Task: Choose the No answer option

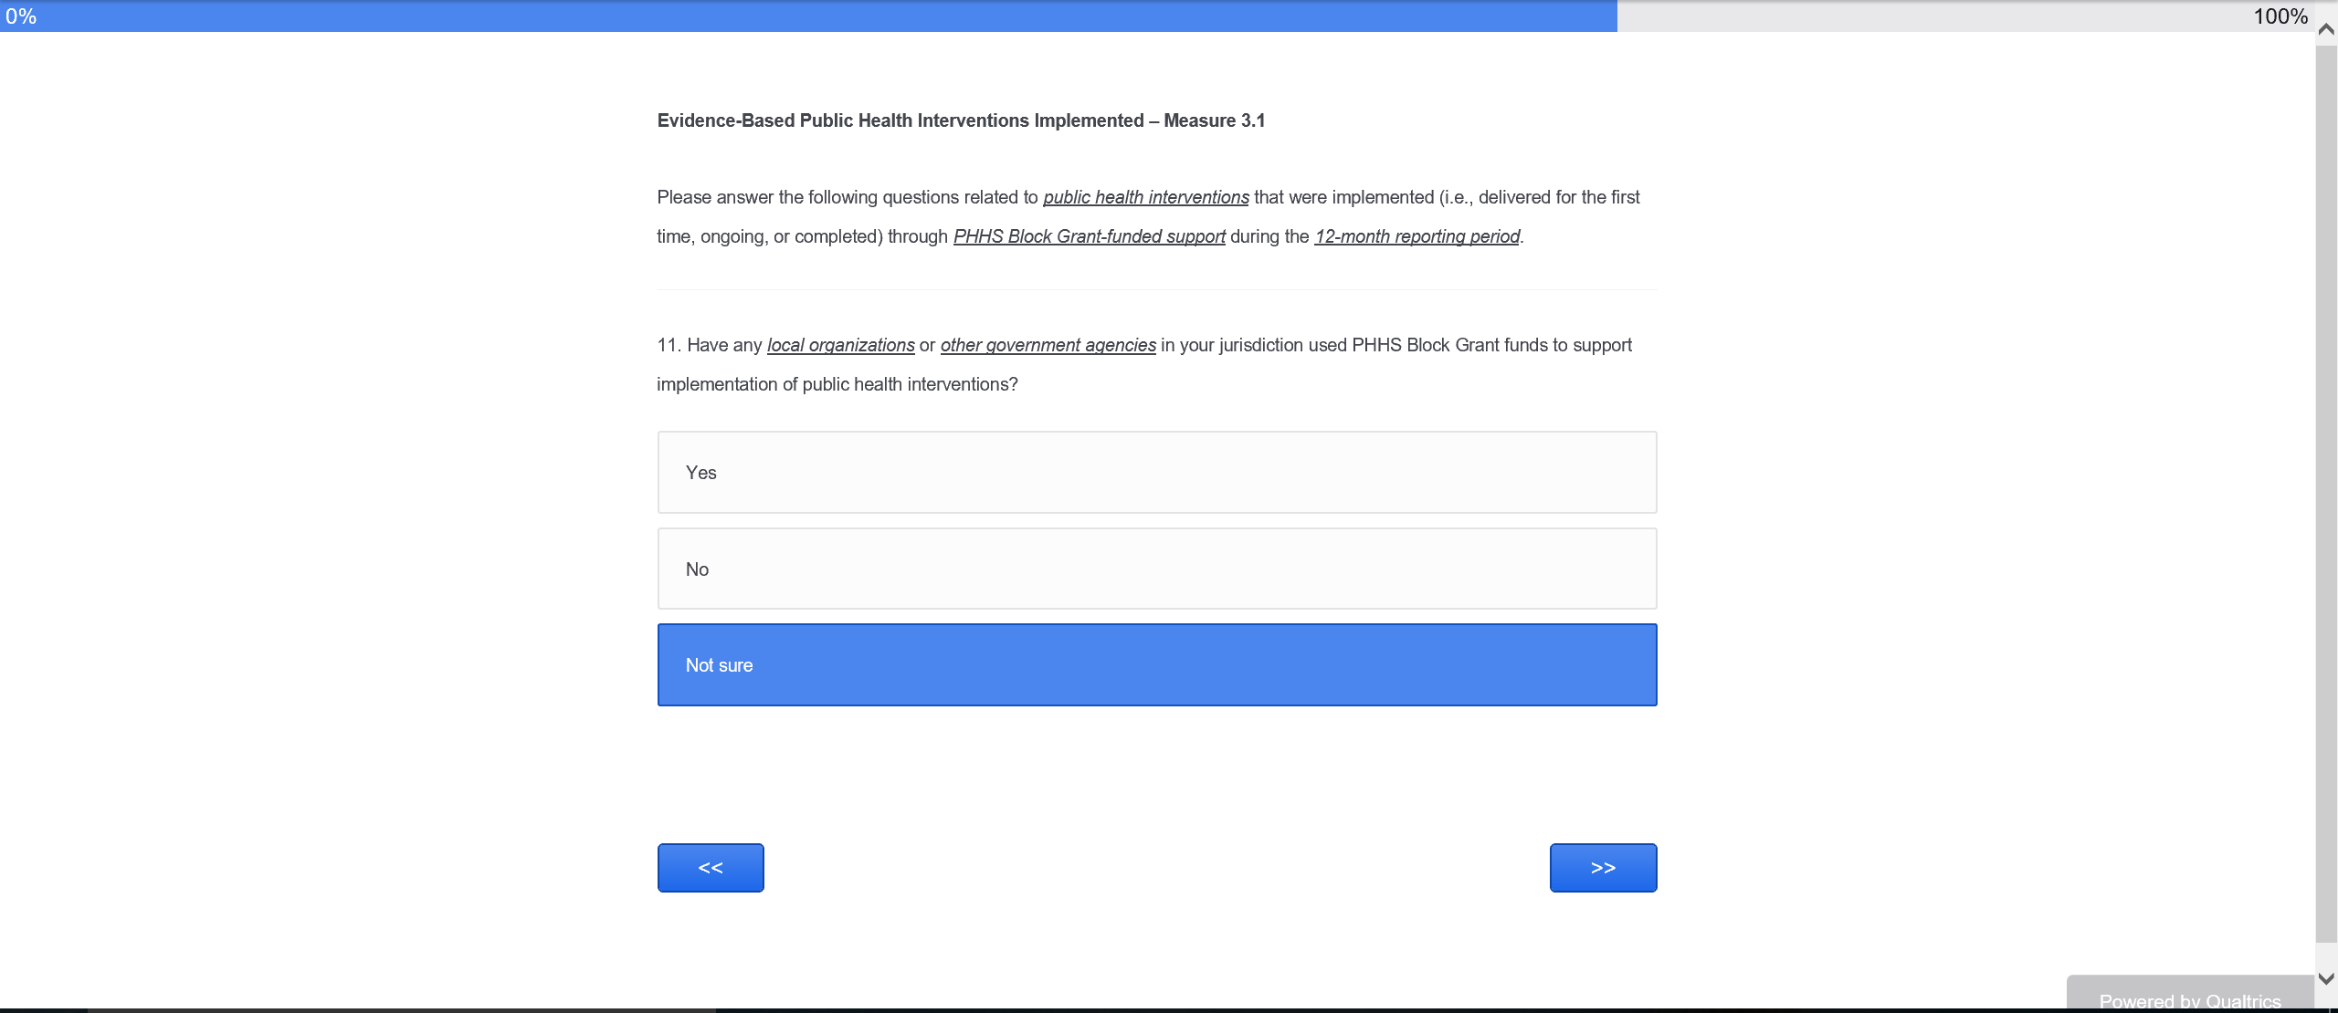Action: tap(1156, 569)
